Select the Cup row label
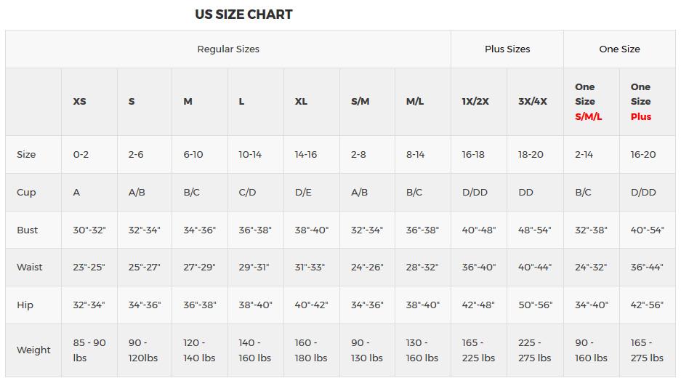This screenshot has height=386, width=681. point(26,193)
